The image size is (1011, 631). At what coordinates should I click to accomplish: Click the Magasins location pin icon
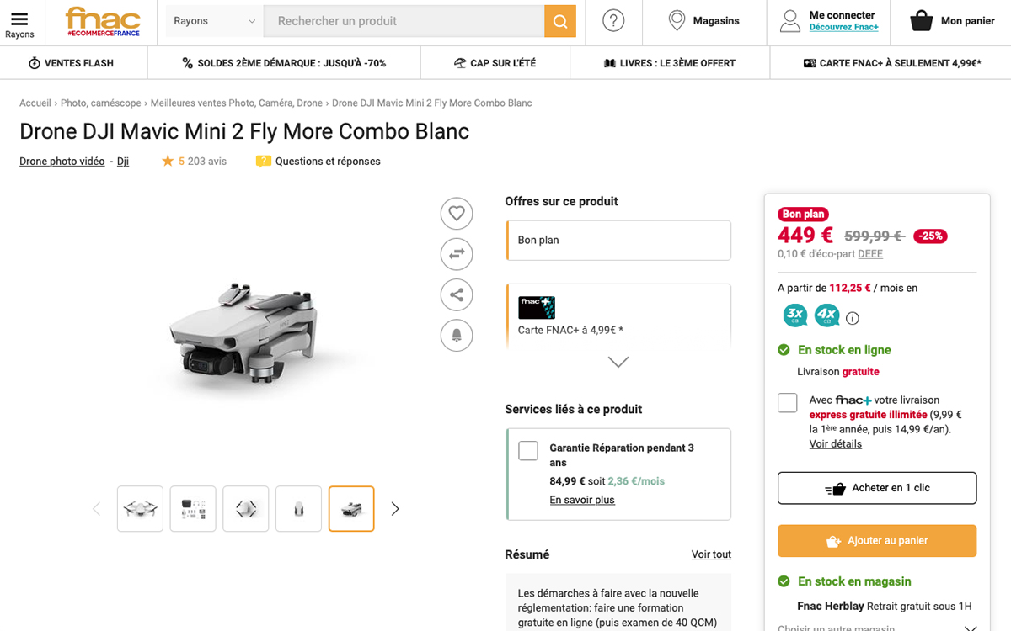(x=677, y=21)
